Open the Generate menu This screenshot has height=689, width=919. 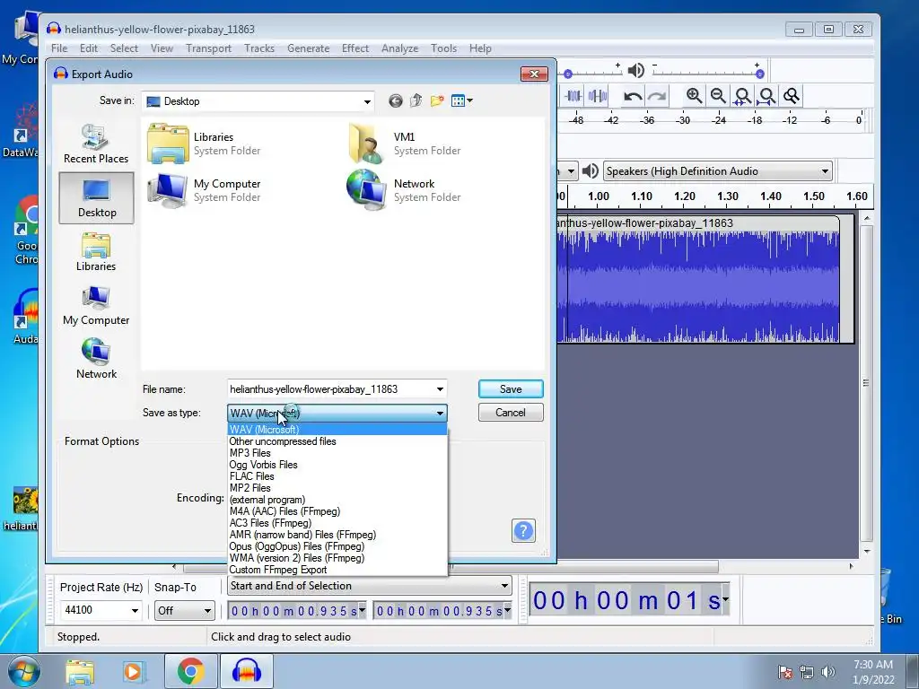tap(309, 48)
